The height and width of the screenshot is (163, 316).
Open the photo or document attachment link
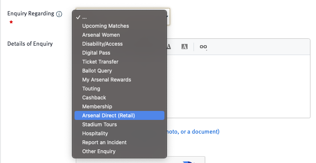coord(193,132)
